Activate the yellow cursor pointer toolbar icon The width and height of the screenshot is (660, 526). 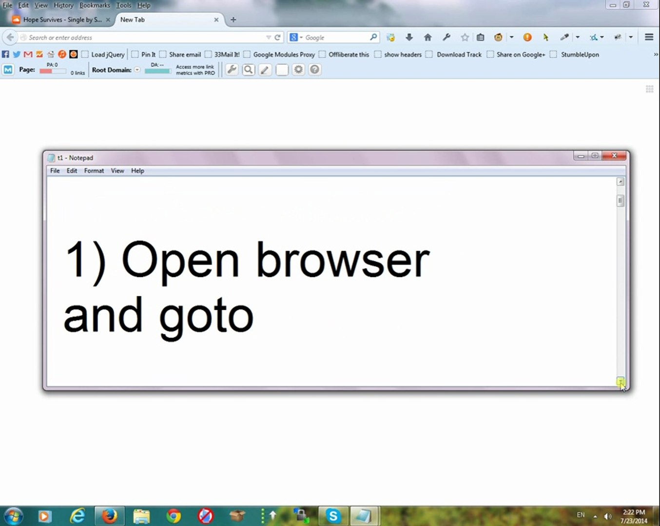click(x=545, y=37)
